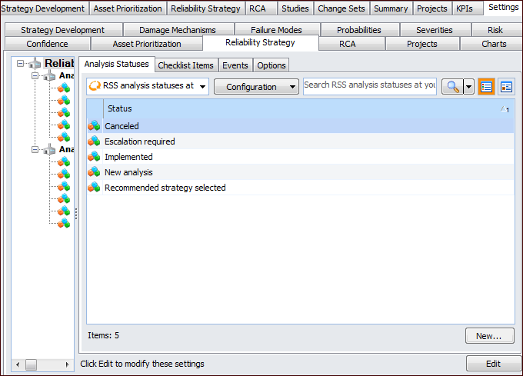Open the Asset Prioritization tab beside Confidence
Image resolution: width=523 pixels, height=376 pixels.
click(147, 44)
